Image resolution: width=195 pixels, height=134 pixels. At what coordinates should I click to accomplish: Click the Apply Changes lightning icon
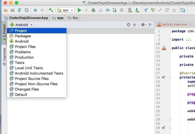(x=86, y=10)
